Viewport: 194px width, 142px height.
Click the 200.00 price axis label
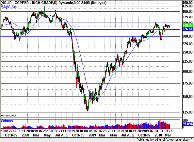(x=187, y=71)
